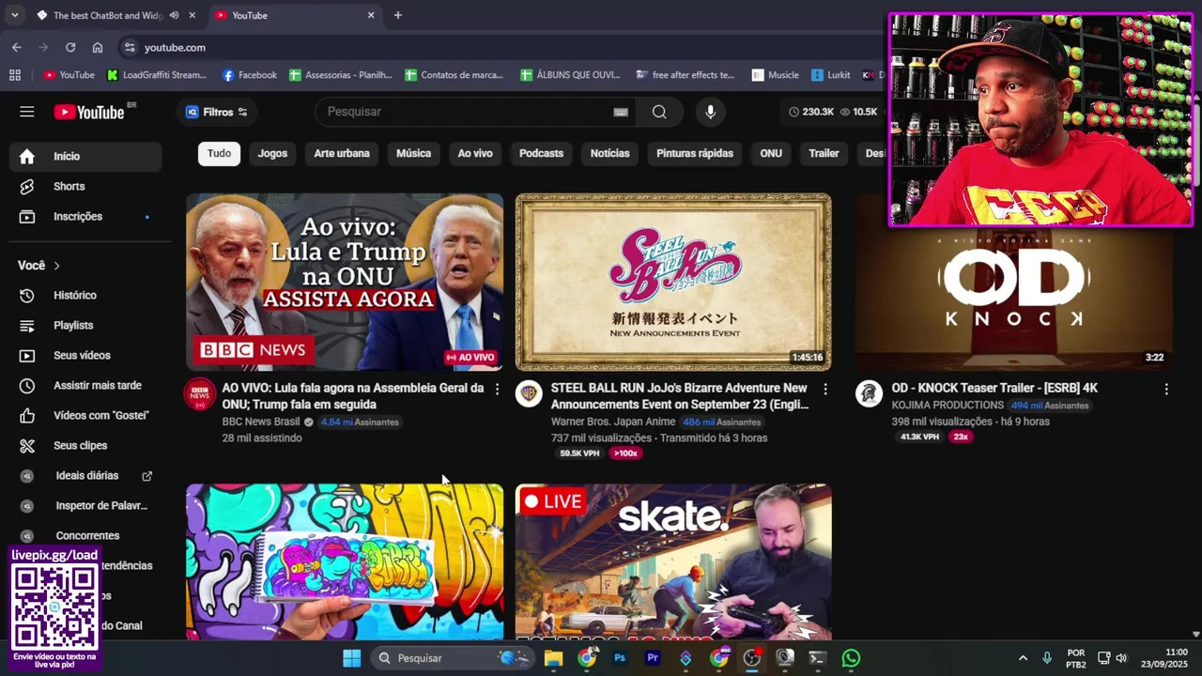
Task: Click the page vertical scrollbar
Action: 1195,366
